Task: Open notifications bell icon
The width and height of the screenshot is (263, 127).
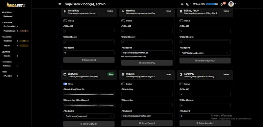Action: pos(222,4)
